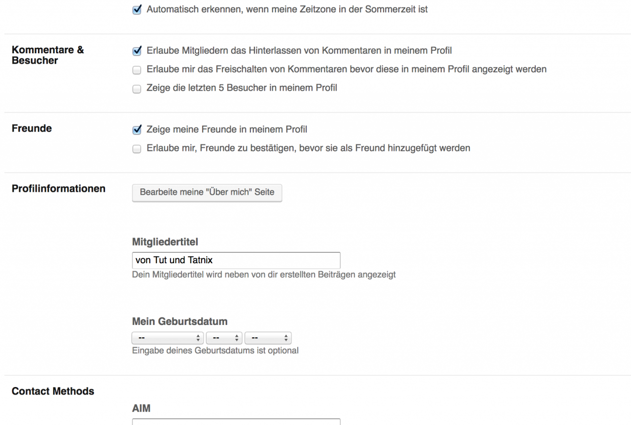Disable allowing members to leave profile comments

pos(137,50)
